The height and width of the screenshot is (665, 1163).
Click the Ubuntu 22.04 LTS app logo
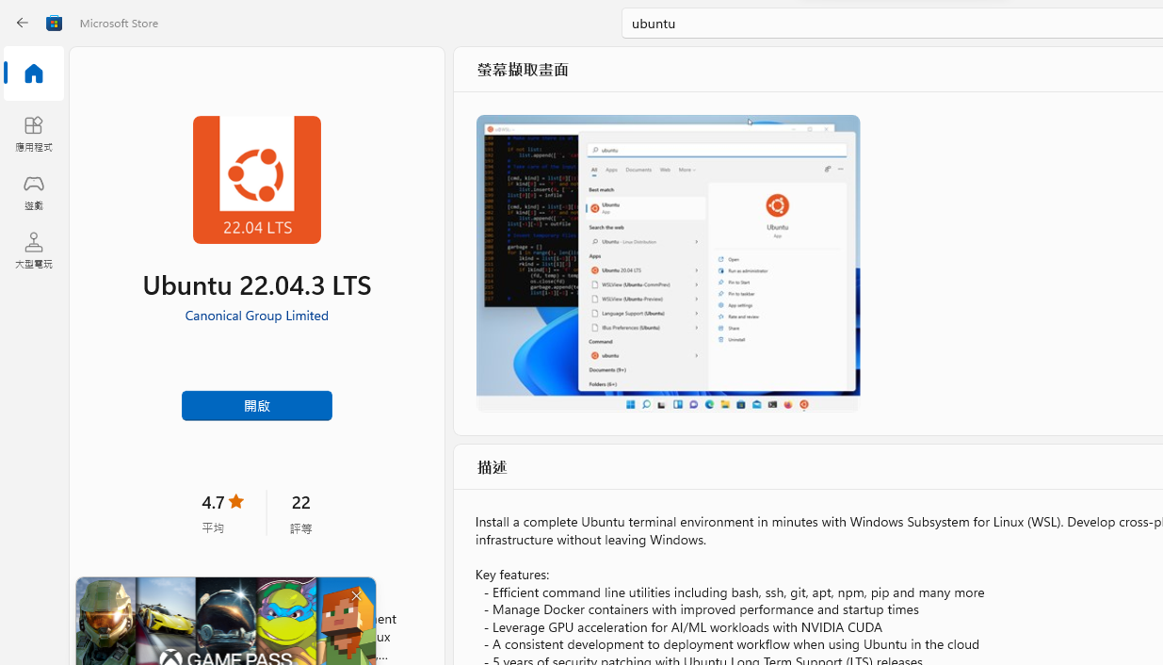pos(256,179)
